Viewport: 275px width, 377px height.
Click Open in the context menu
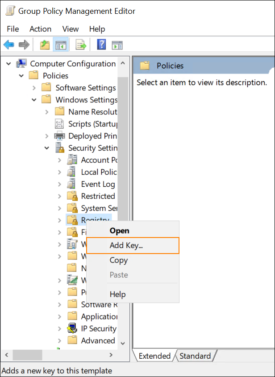pos(119,231)
